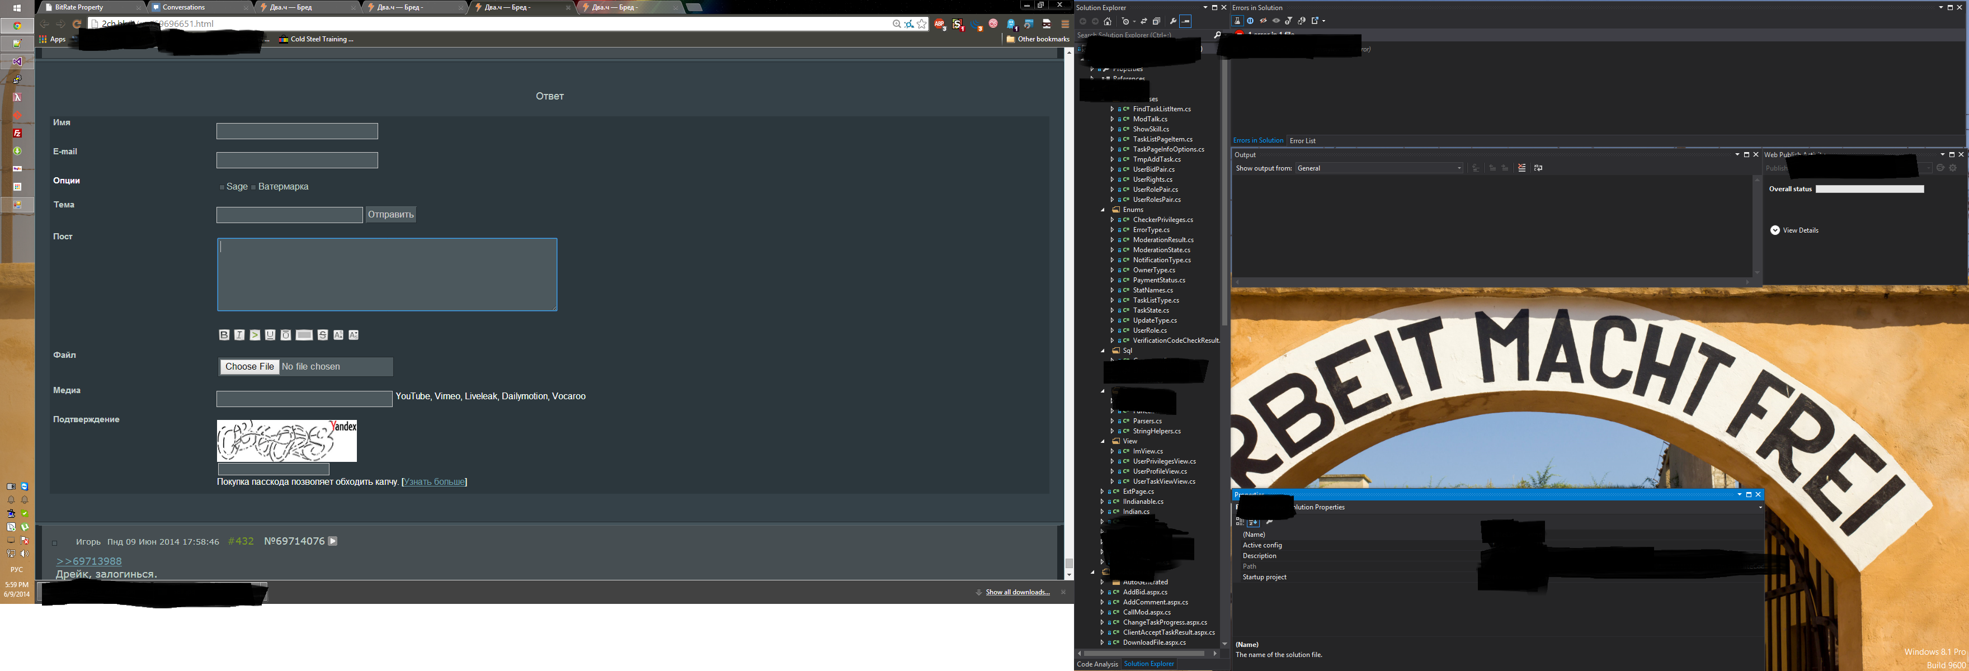
Task: Follow the >>69713988 reply link
Action: click(x=89, y=561)
